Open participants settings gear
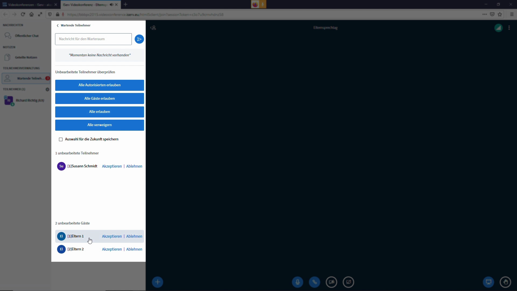This screenshot has height=291, width=517. tap(47, 89)
